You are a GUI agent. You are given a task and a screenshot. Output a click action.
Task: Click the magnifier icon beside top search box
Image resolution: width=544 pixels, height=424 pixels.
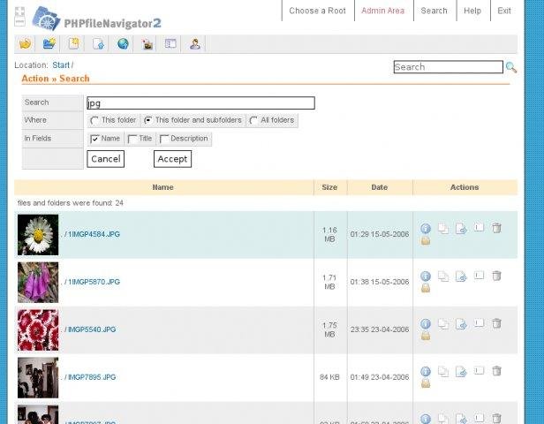coord(511,67)
